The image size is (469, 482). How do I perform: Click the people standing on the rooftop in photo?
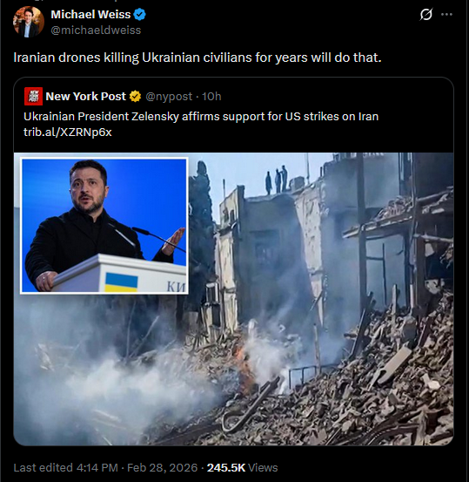tap(276, 180)
